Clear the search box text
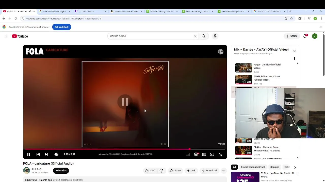Image resolution: width=325 pixels, height=182 pixels. 196,36
